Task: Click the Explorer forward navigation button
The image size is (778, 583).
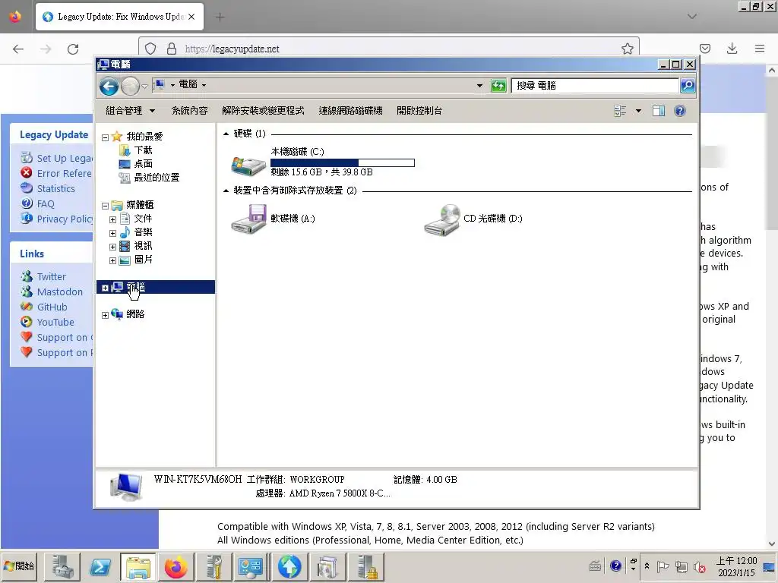Action: pyautogui.click(x=130, y=87)
